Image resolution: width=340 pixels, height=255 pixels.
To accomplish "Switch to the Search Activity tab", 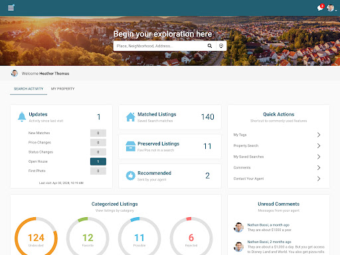I will [29, 89].
